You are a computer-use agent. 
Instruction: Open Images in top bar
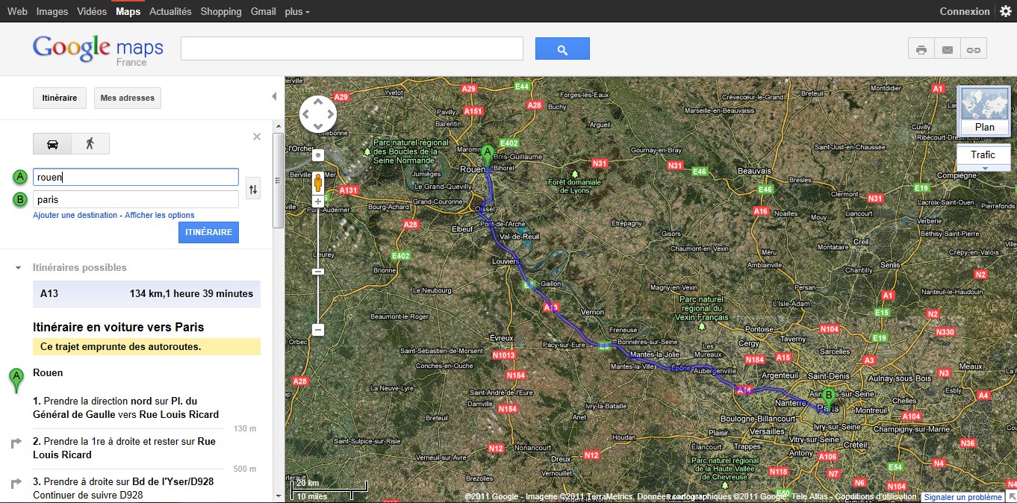click(52, 11)
